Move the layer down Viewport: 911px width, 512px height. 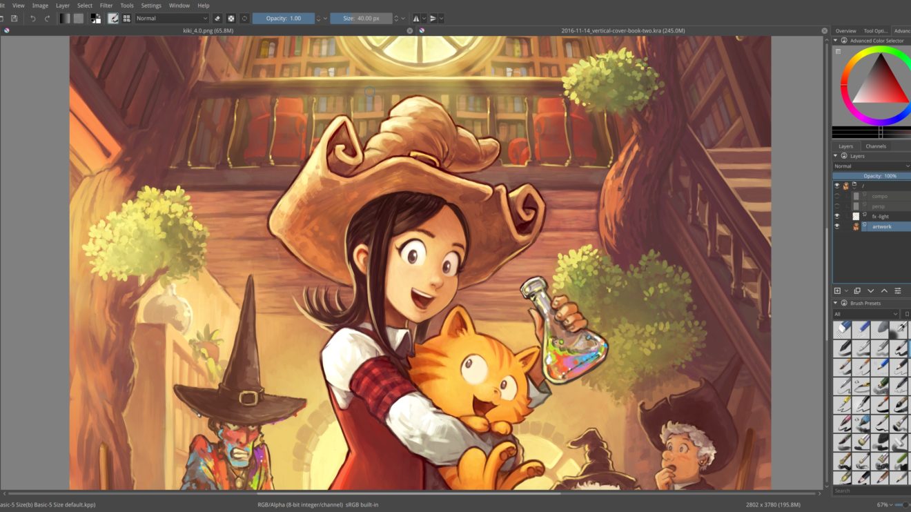point(871,291)
